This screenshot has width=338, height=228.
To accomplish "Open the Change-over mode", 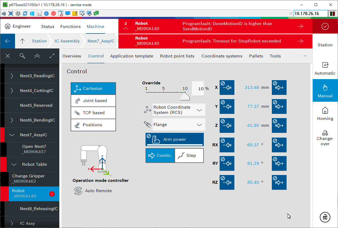I will tap(325, 138).
